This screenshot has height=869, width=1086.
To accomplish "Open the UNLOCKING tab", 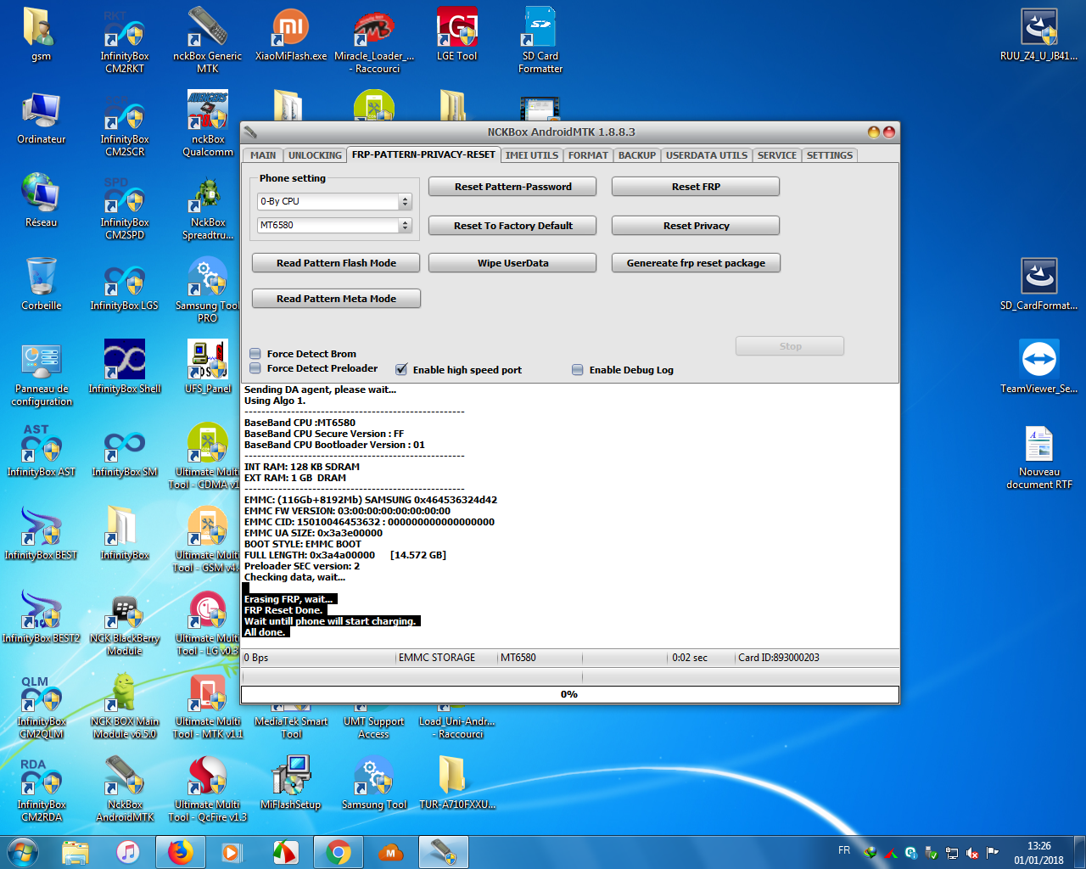I will [315, 155].
